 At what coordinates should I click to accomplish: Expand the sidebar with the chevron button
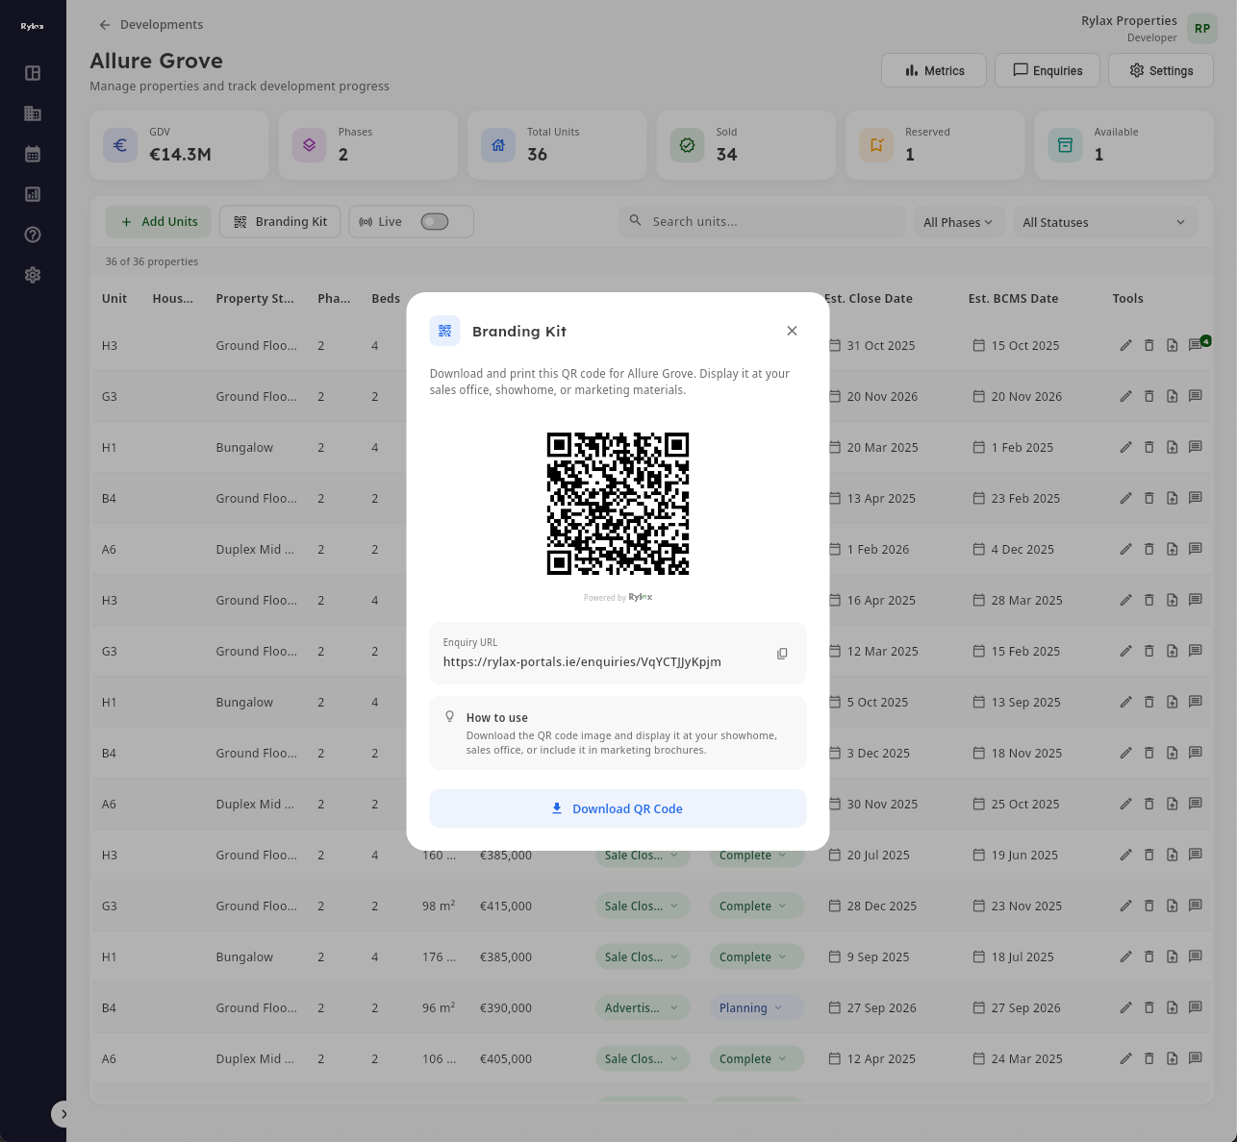pos(63,1114)
